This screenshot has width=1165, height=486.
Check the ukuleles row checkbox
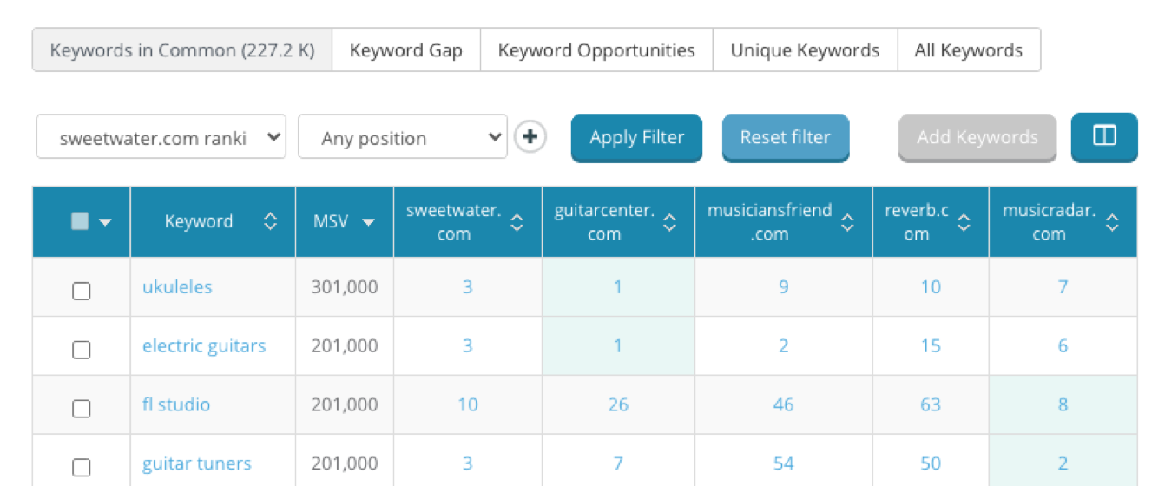pos(81,291)
